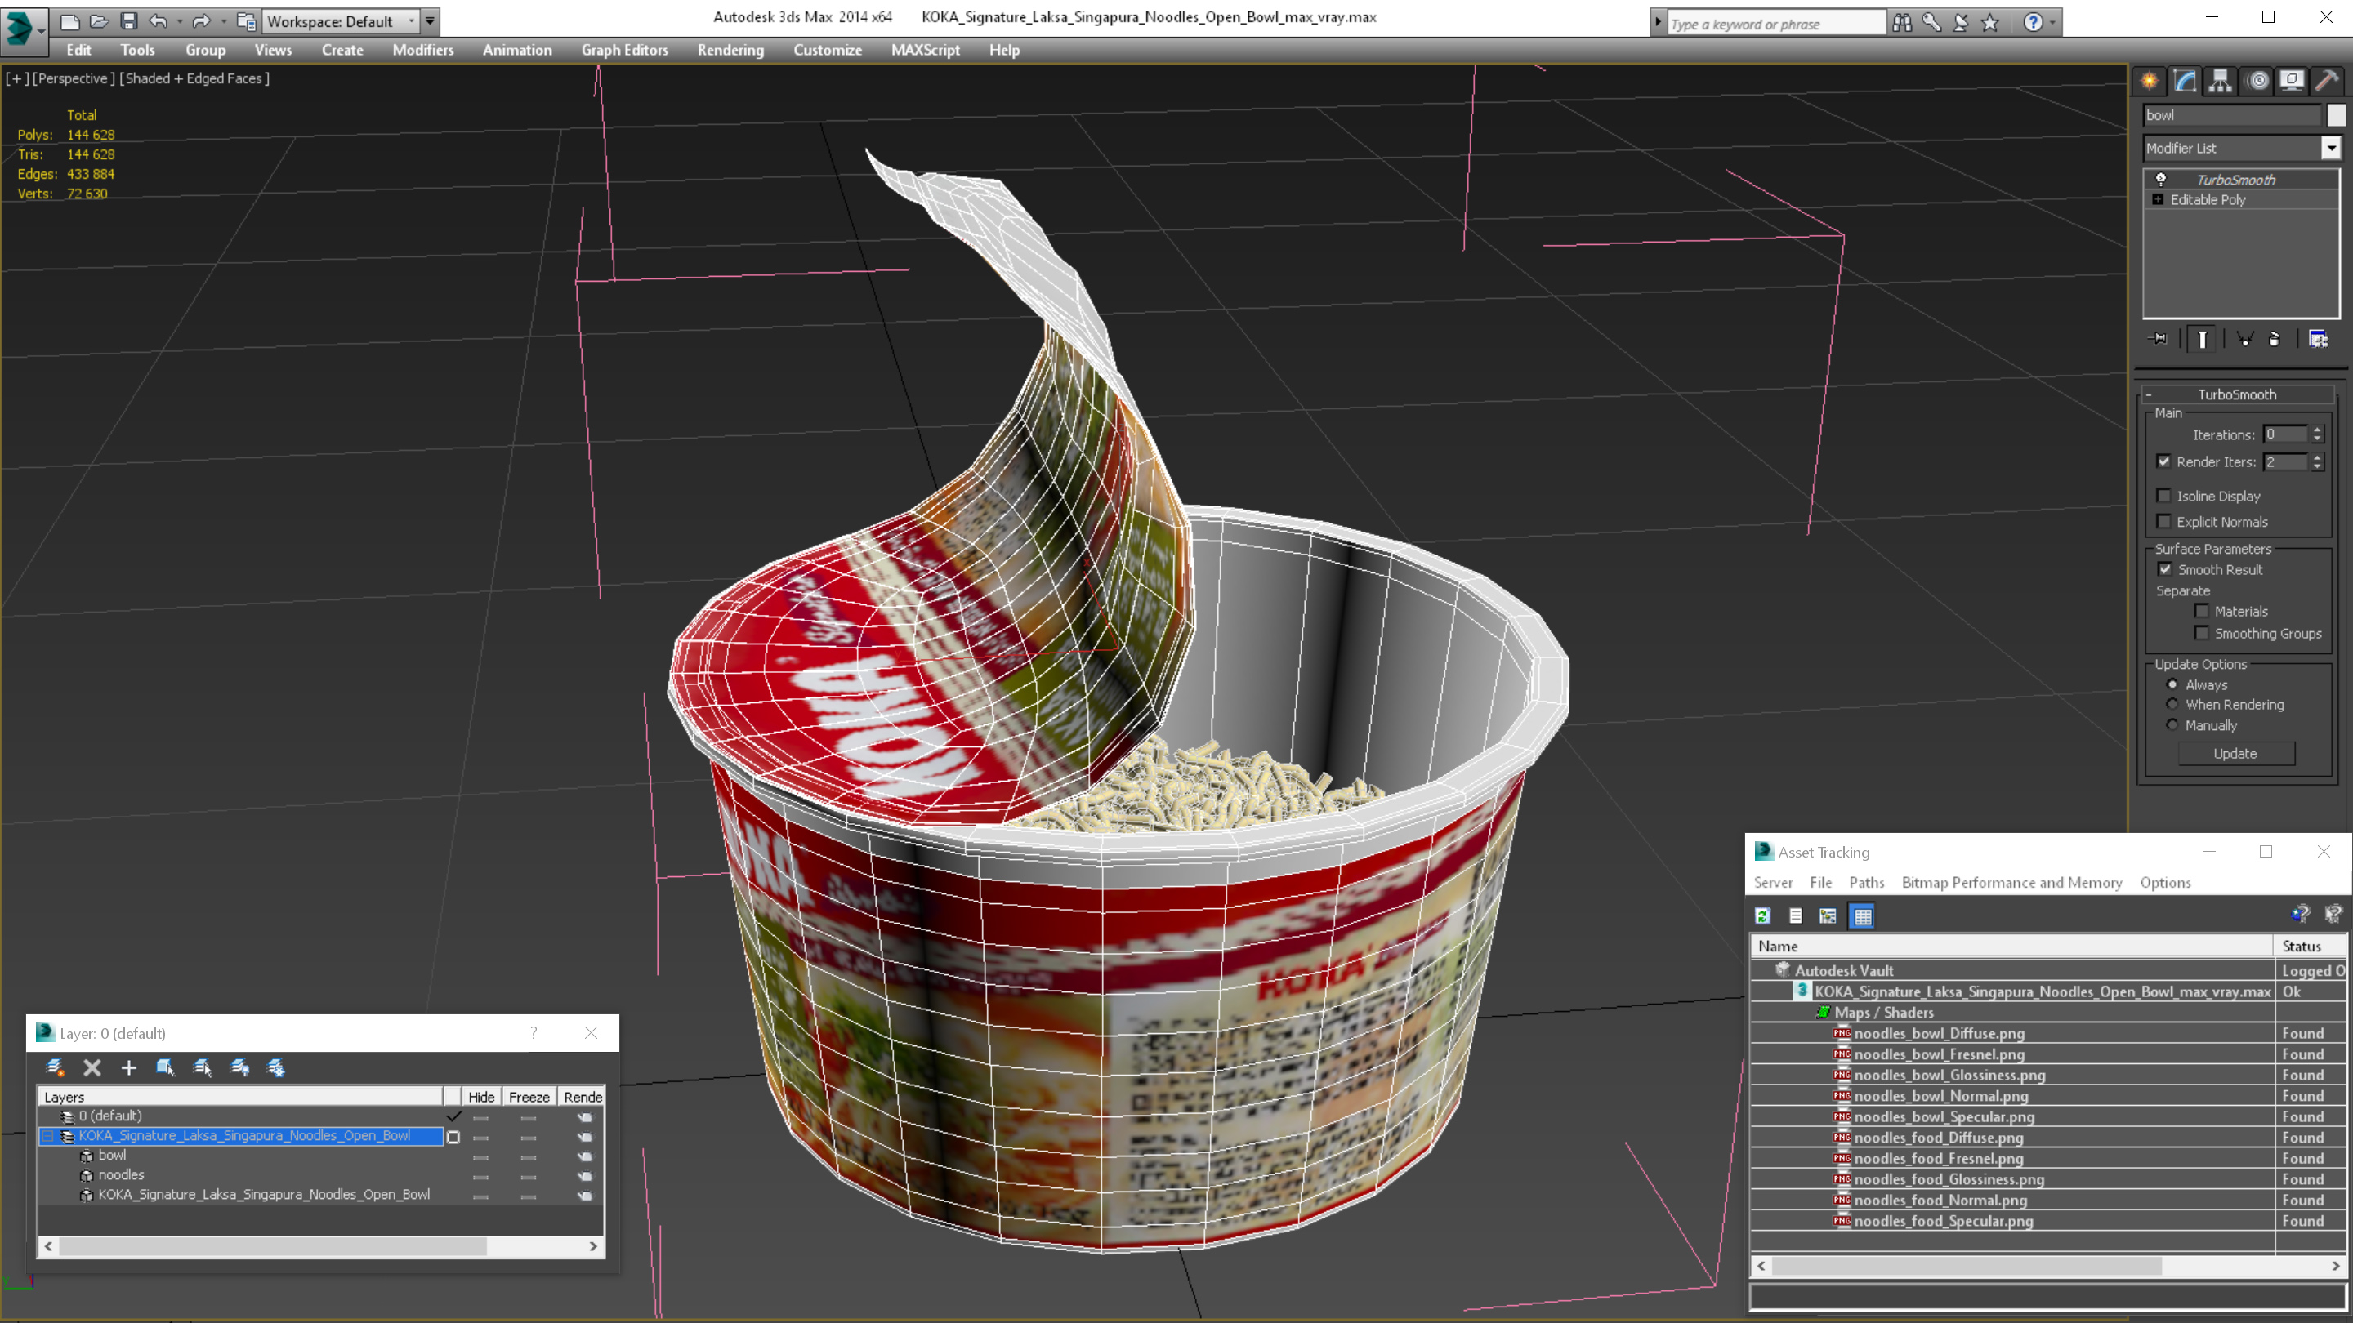
Task: Enable Explicit Normals checkbox
Action: pyautogui.click(x=2164, y=521)
